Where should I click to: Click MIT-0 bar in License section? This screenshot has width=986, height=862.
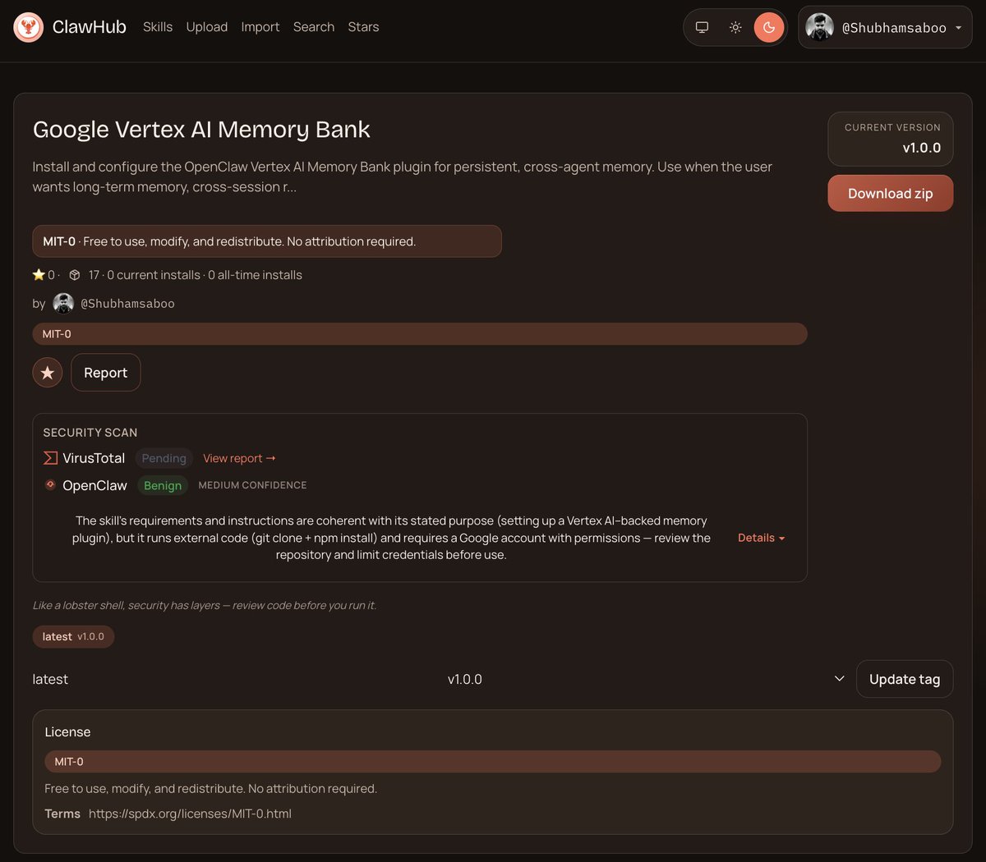(x=493, y=761)
